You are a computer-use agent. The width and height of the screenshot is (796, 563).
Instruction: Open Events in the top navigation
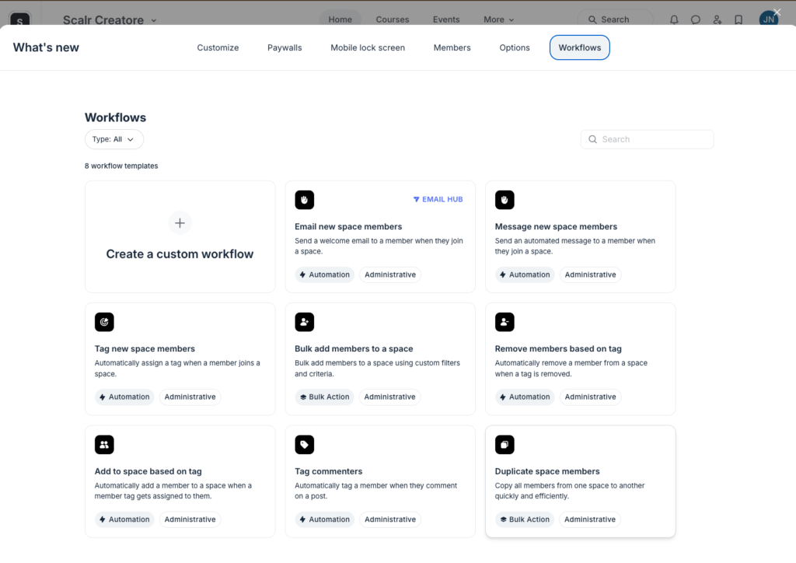click(x=445, y=19)
